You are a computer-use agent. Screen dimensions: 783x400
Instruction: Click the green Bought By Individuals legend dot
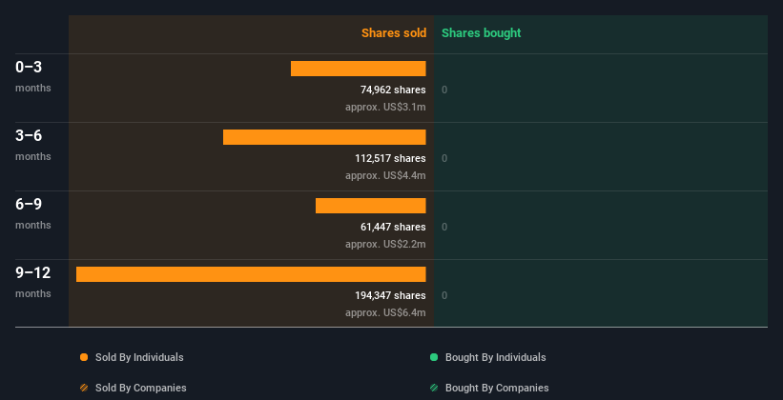coord(434,357)
